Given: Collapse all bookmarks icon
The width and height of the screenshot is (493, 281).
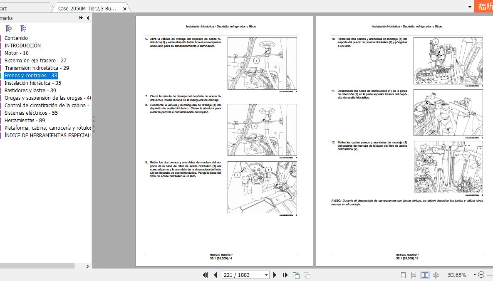Looking at the screenshot, I should click(23, 29).
